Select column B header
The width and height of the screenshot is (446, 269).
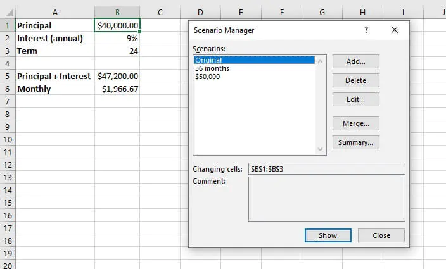pos(117,12)
